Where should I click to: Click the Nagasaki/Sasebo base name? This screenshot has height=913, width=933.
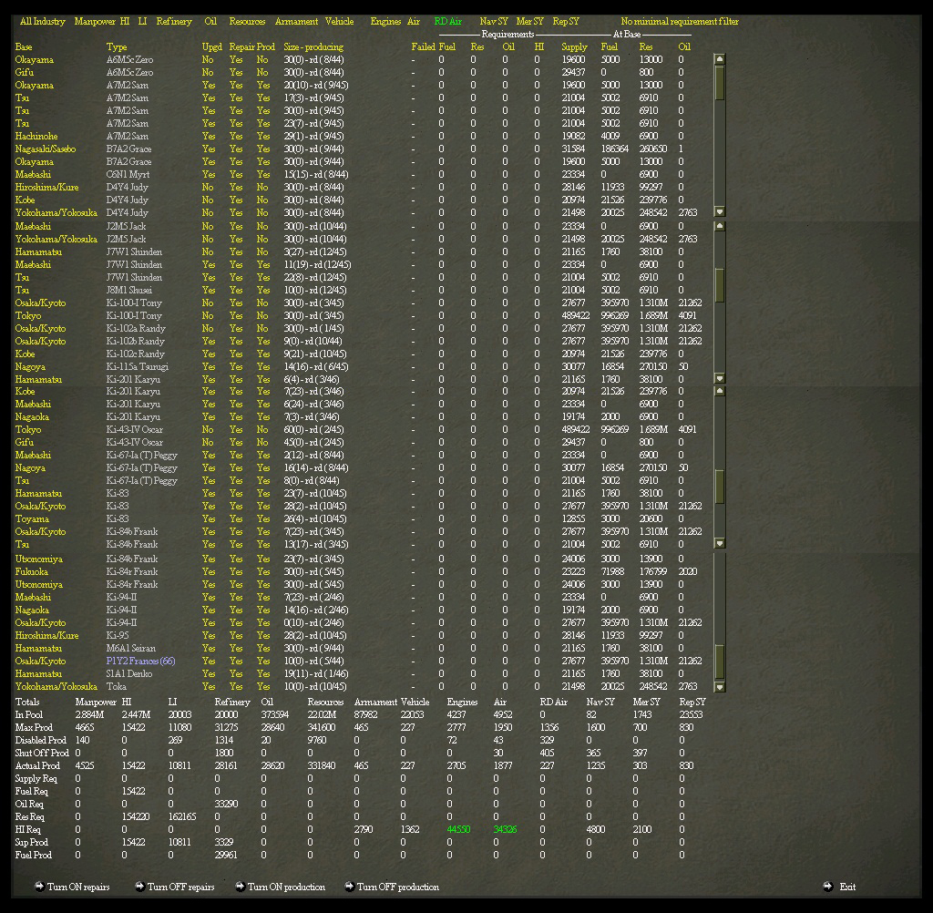pyautogui.click(x=46, y=149)
